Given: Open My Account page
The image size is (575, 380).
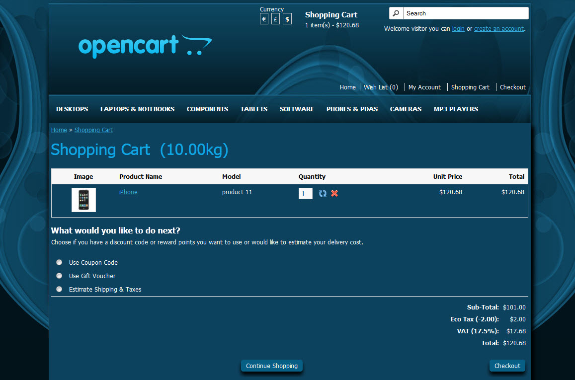Looking at the screenshot, I should (x=424, y=87).
